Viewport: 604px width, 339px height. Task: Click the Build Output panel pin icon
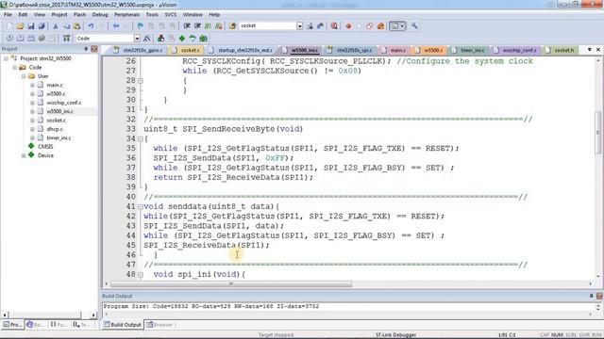(592, 296)
